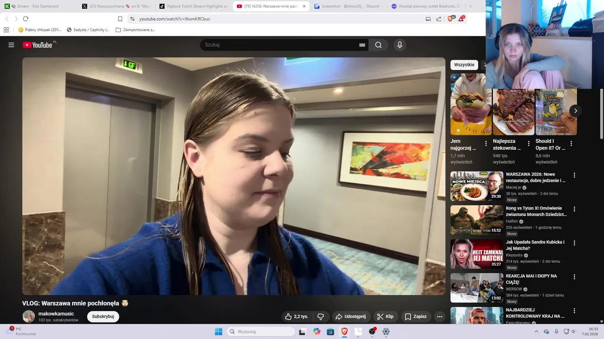Close the active VLOG YouTube tab
This screenshot has height=339, width=604.
(x=304, y=6)
